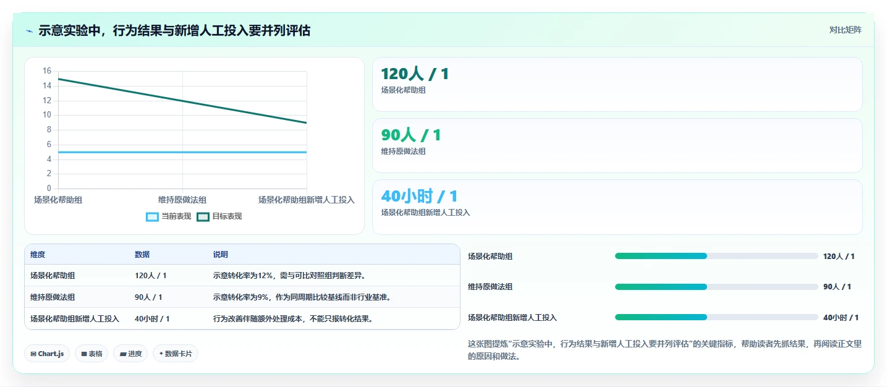The width and height of the screenshot is (887, 387).
Task: Select the 120人 / 1 data card
Action: (617, 84)
